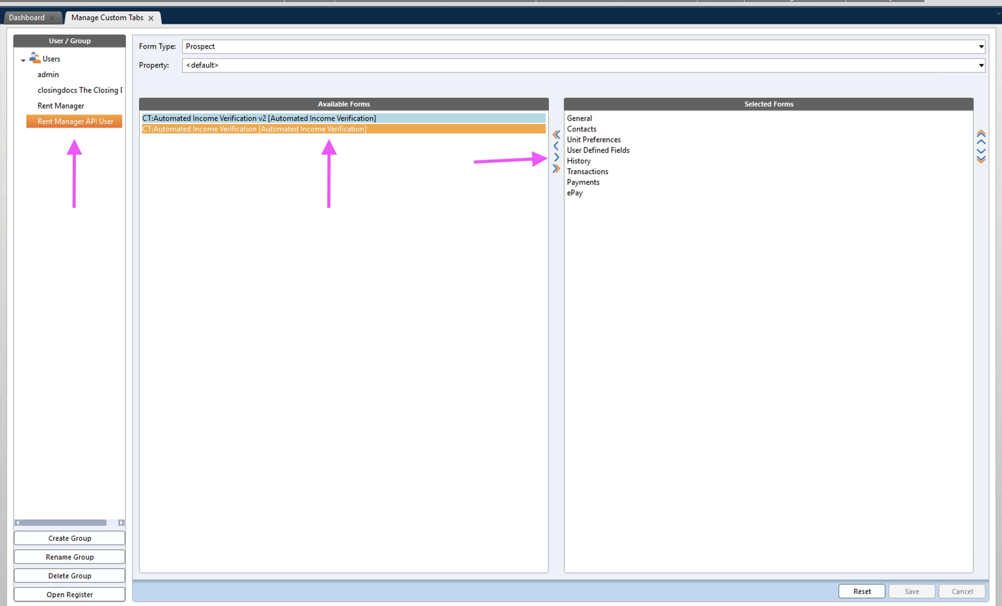Click the Save button
This screenshot has width=1002, height=606.
tap(912, 592)
